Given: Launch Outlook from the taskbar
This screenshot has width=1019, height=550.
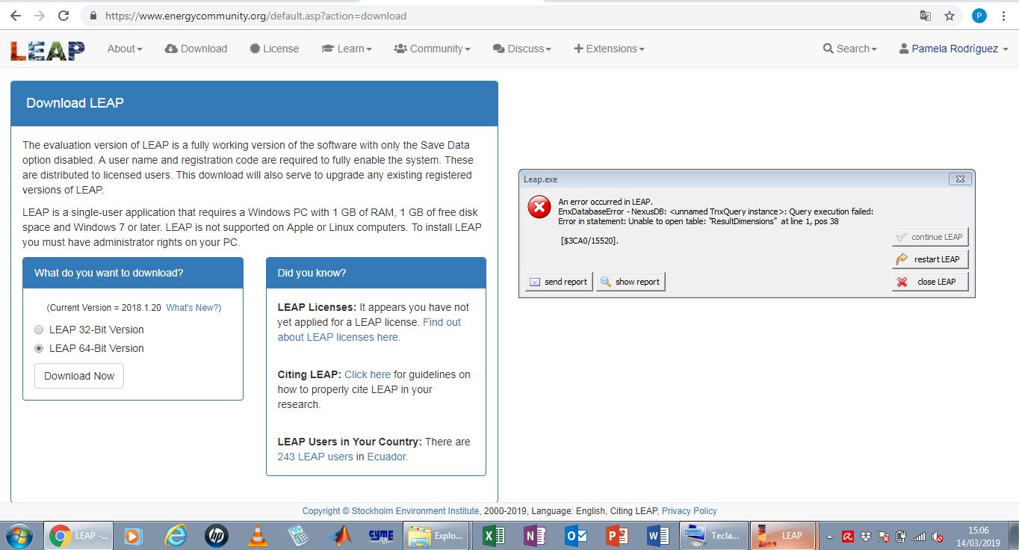Looking at the screenshot, I should [x=576, y=535].
